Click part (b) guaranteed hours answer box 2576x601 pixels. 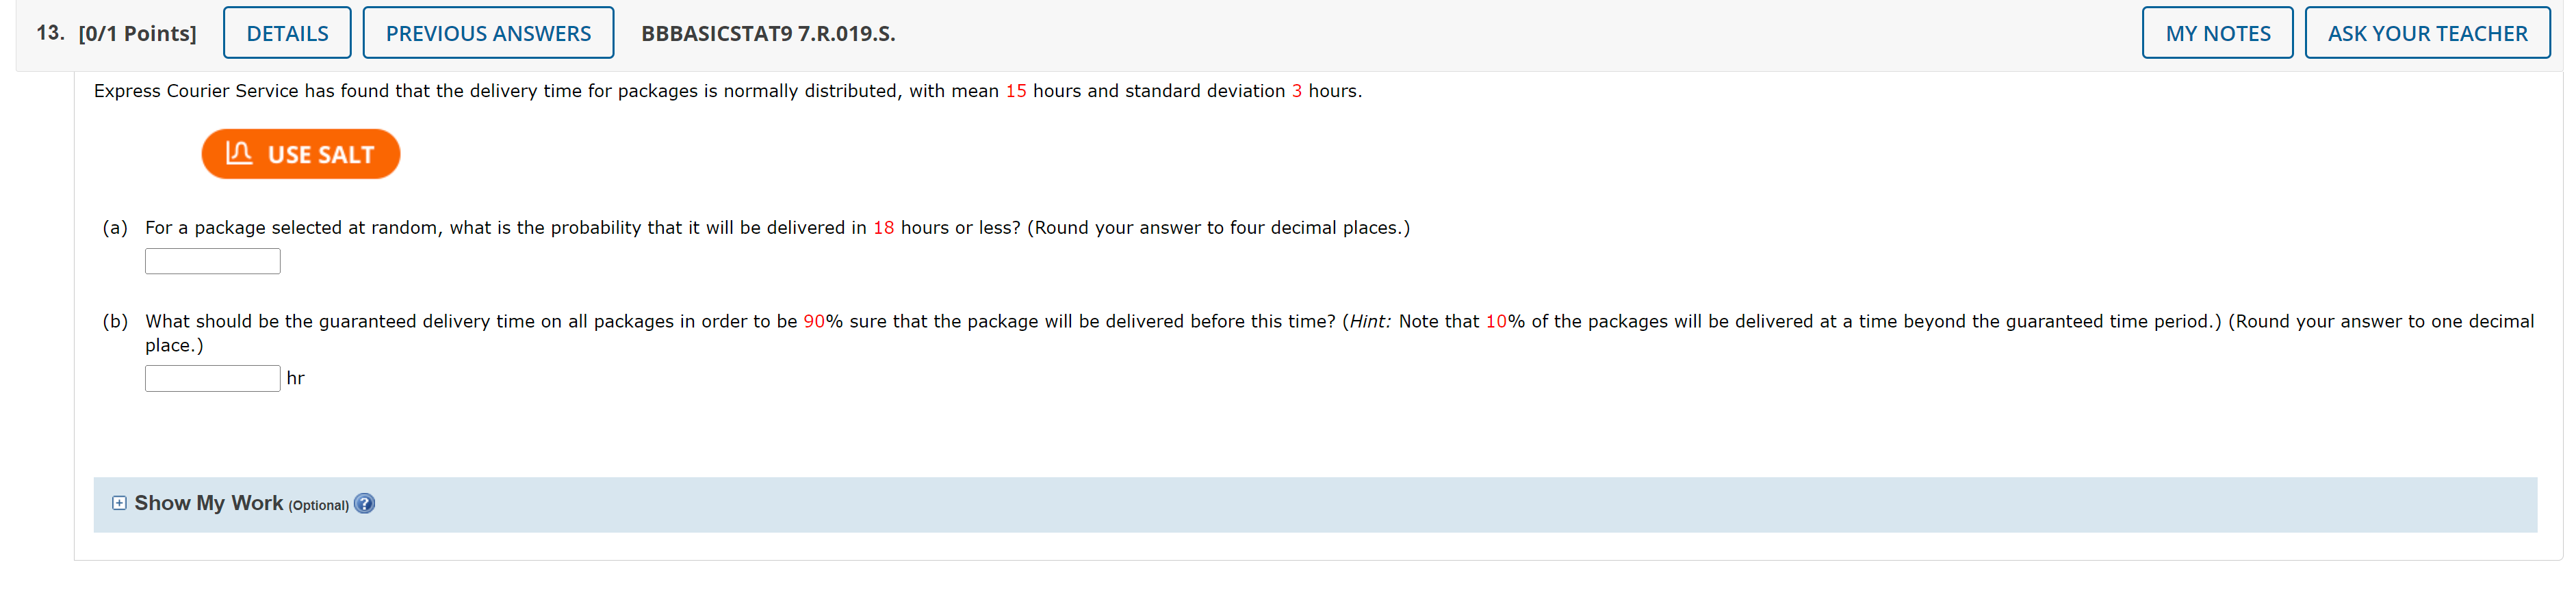212,377
